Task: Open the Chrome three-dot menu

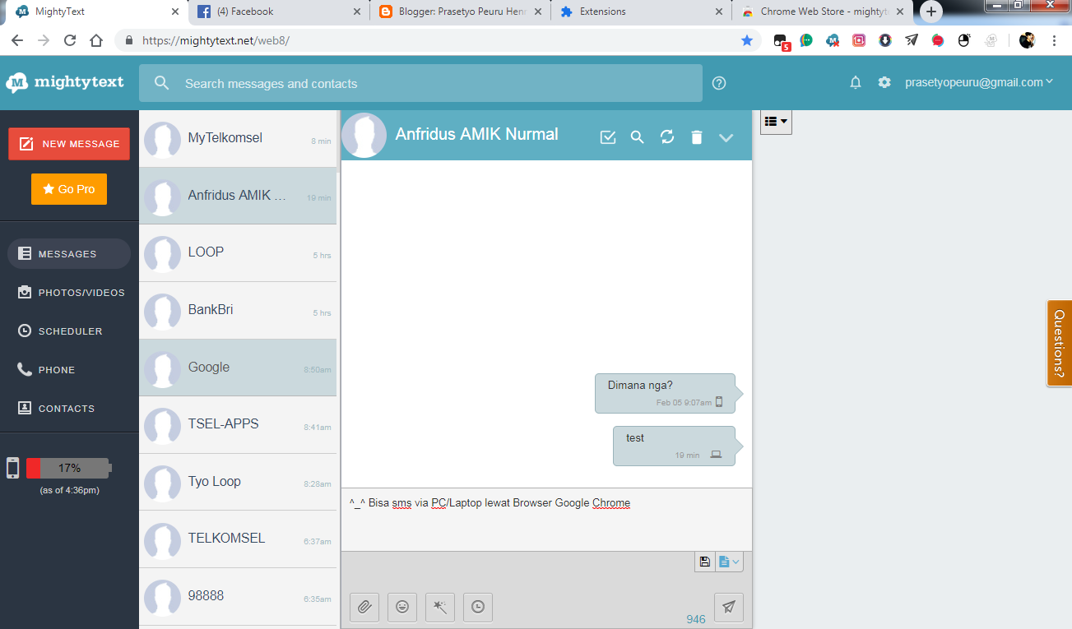Action: tap(1054, 40)
